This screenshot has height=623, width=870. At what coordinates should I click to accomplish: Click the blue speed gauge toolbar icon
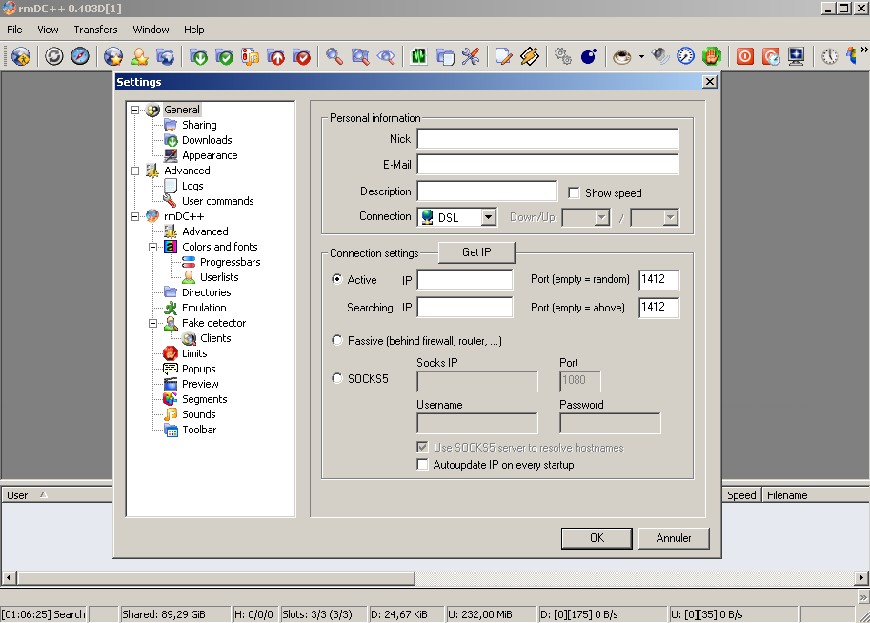(x=686, y=56)
